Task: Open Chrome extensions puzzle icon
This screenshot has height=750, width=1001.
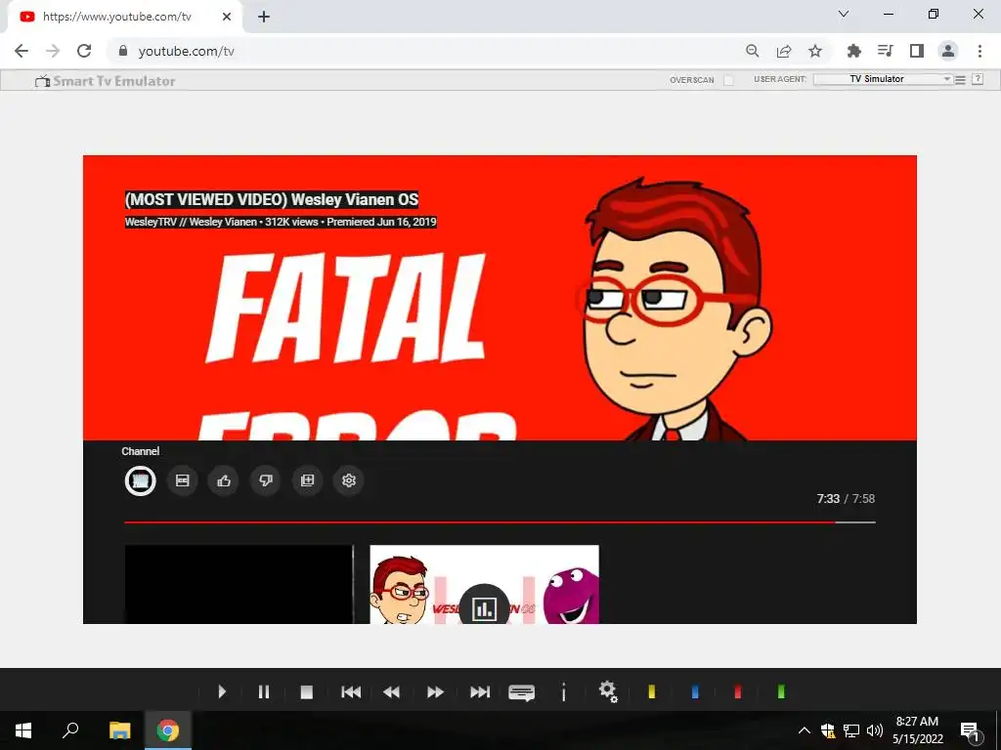Action: [x=854, y=51]
